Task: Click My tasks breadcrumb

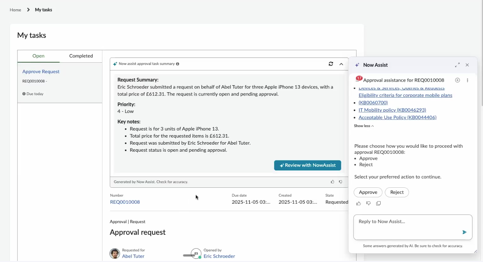Action: click(x=44, y=10)
